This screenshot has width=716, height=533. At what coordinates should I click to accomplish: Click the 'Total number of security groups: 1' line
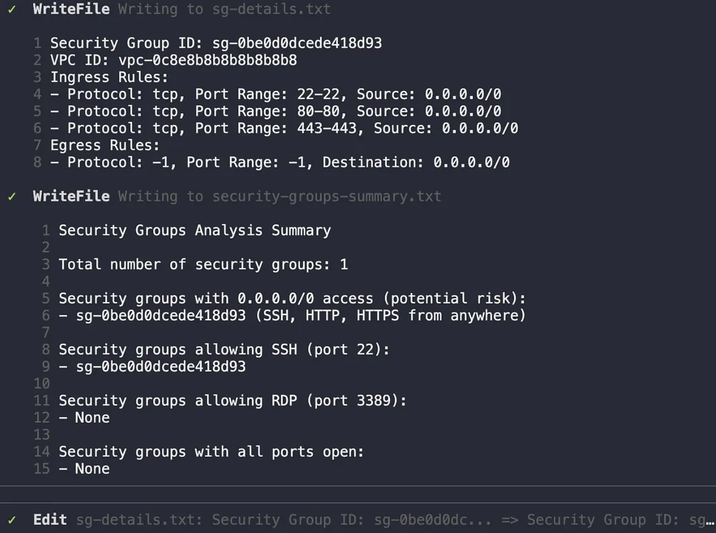point(203,264)
